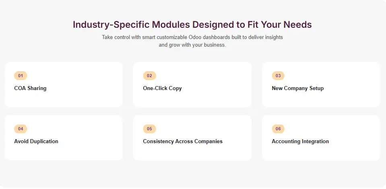
Task: Select the One-Click Copy title text
Action: coord(162,88)
